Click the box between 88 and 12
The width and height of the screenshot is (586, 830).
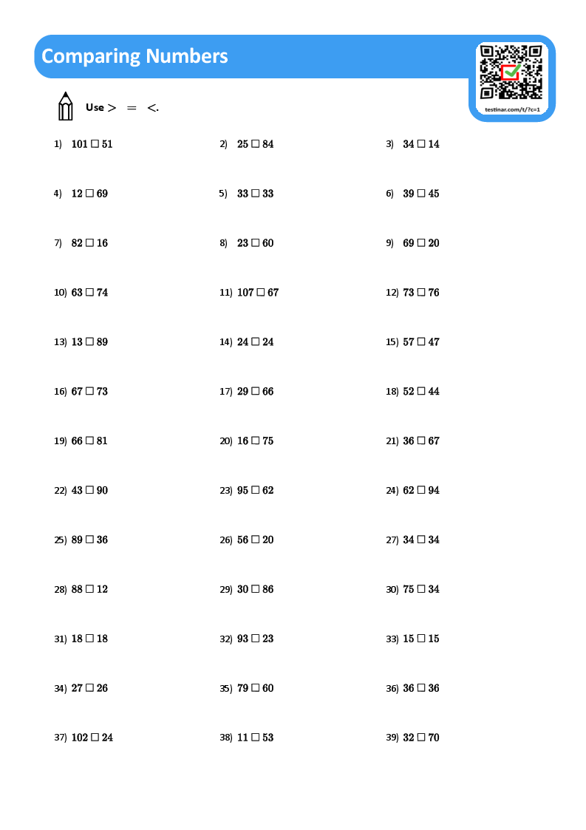[x=89, y=589]
